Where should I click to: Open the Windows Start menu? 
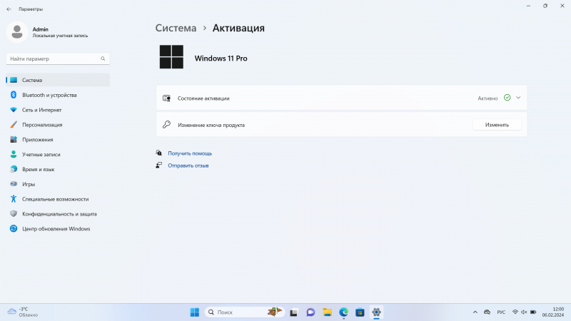pos(194,312)
